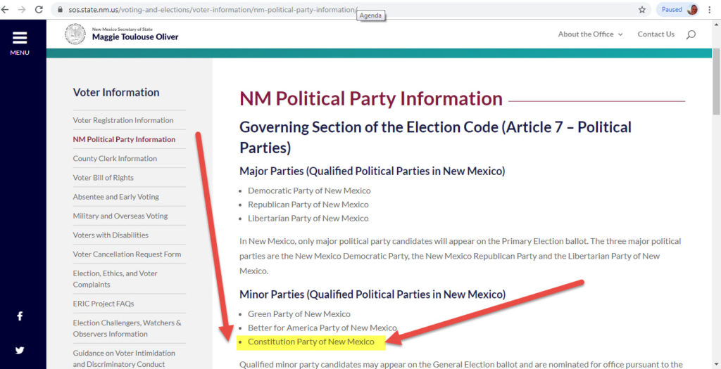Click the NM Political Party Information heading
This screenshot has height=369, width=721.
[x=371, y=99]
